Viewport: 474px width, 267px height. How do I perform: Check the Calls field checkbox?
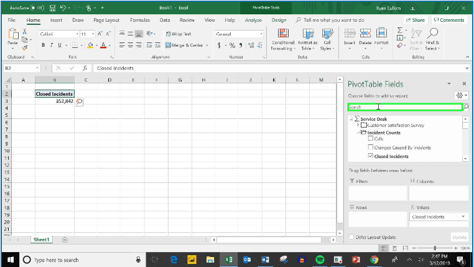(370, 139)
